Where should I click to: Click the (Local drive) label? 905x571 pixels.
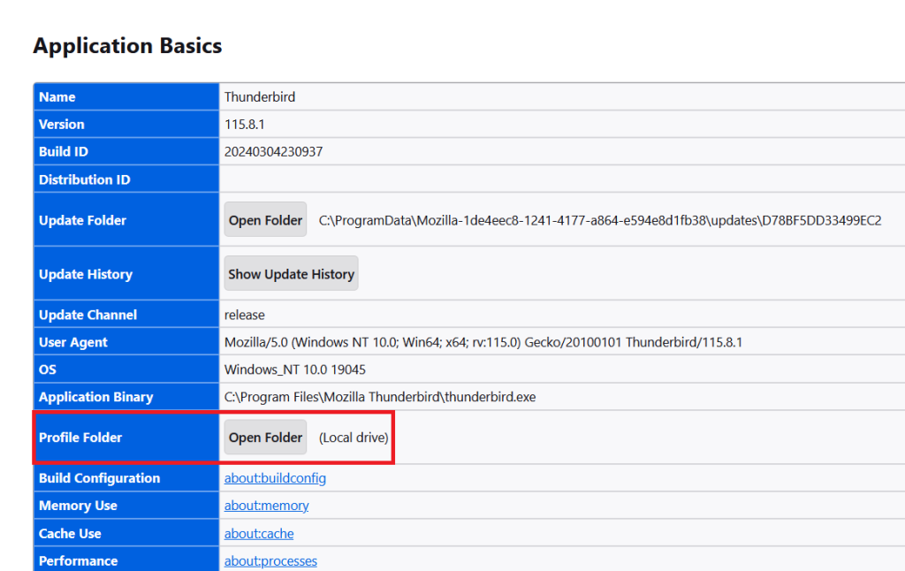point(353,437)
